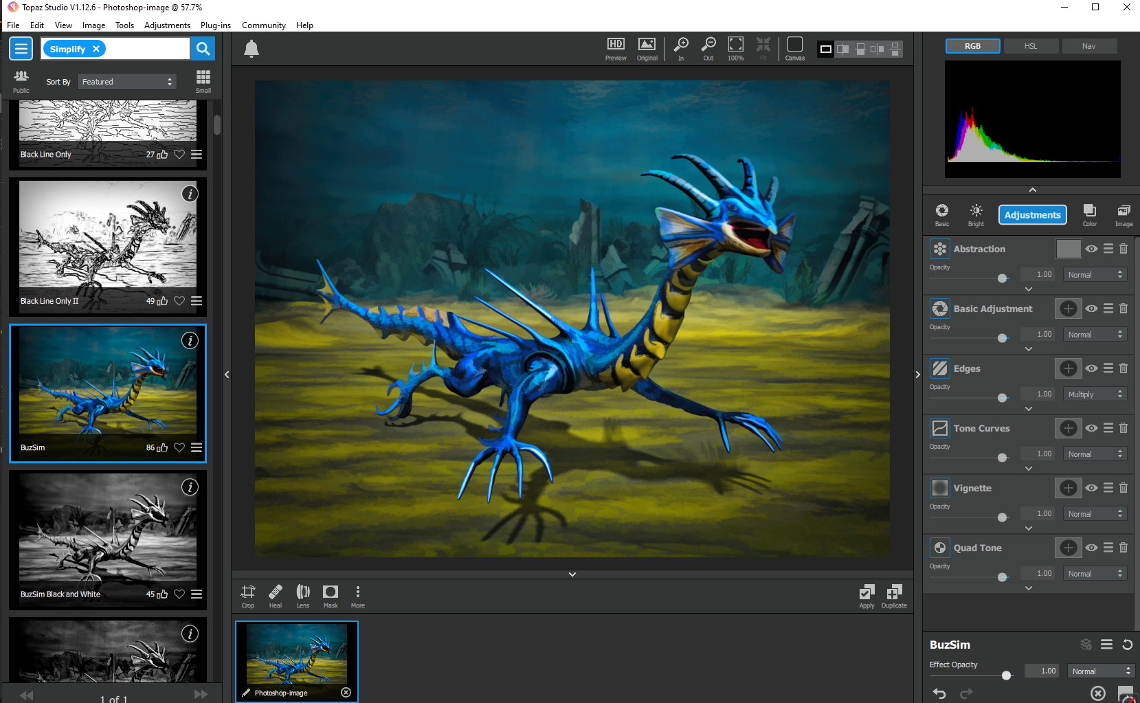Screen dimensions: 1140x703
Task: Favorite BuzSim Black and White effect
Action: (179, 594)
